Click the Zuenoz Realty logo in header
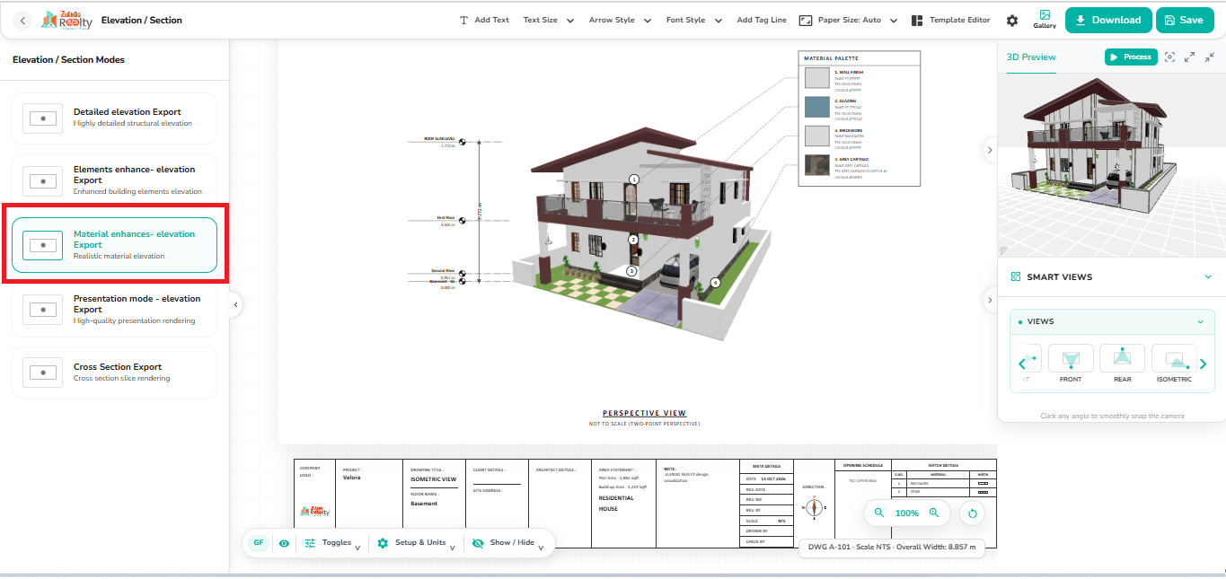The width and height of the screenshot is (1226, 579). pos(66,20)
